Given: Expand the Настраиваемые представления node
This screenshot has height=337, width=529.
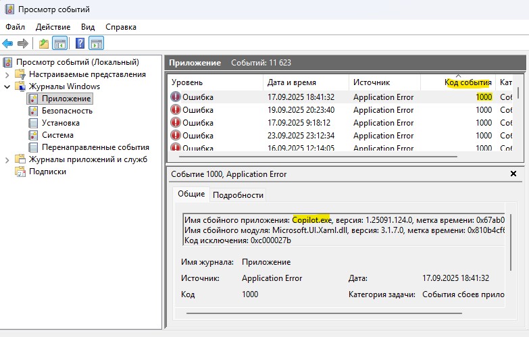Looking at the screenshot, I should click(x=7, y=74).
